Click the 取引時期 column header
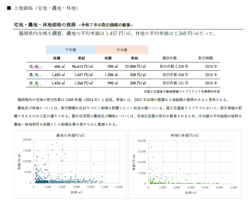Screen dimensions: 251x203 click(205, 58)
